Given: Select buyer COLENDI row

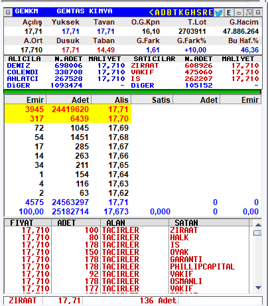Looking at the screenshot, I should [66, 72].
